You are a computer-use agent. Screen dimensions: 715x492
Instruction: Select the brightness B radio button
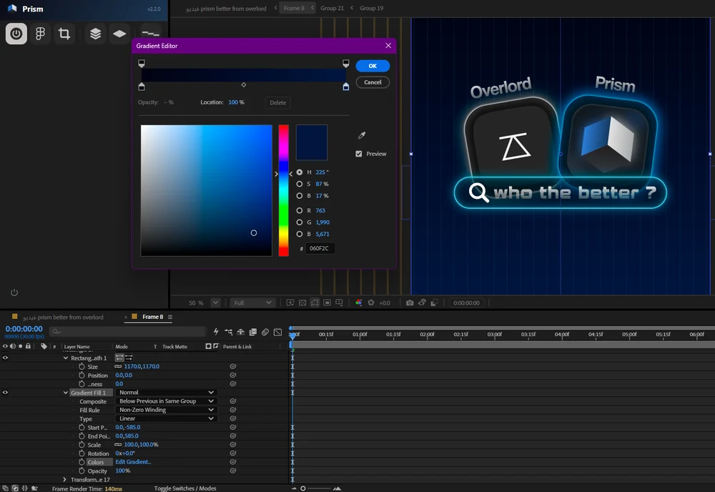coord(299,196)
